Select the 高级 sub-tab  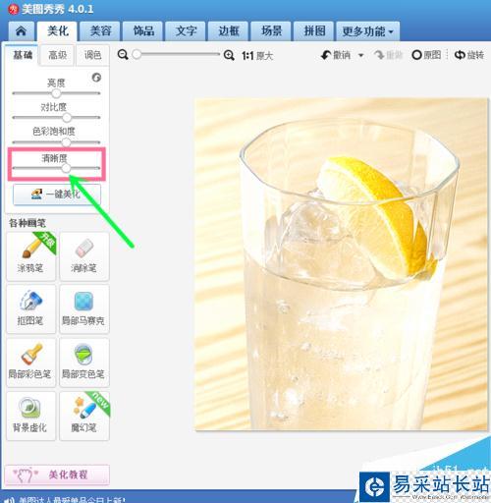tap(58, 55)
